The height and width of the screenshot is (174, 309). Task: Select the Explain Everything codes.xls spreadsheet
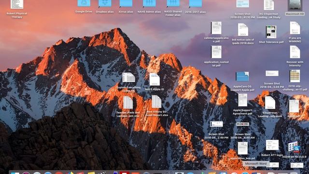tap(128, 77)
